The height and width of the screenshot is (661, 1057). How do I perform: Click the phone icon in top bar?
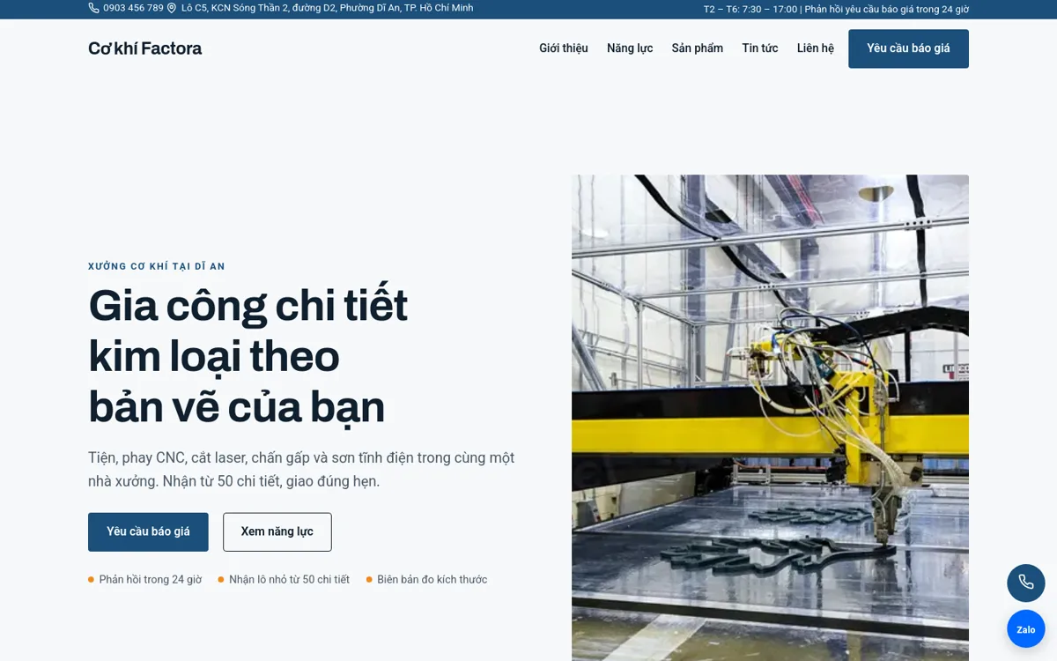93,8
